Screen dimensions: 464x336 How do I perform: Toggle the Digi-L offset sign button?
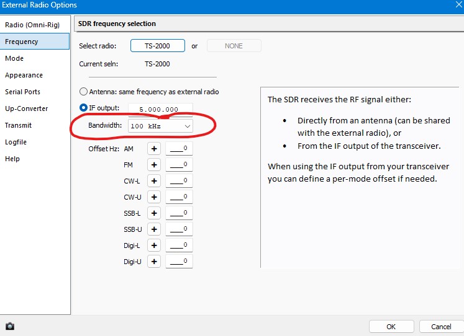pyautogui.click(x=154, y=245)
